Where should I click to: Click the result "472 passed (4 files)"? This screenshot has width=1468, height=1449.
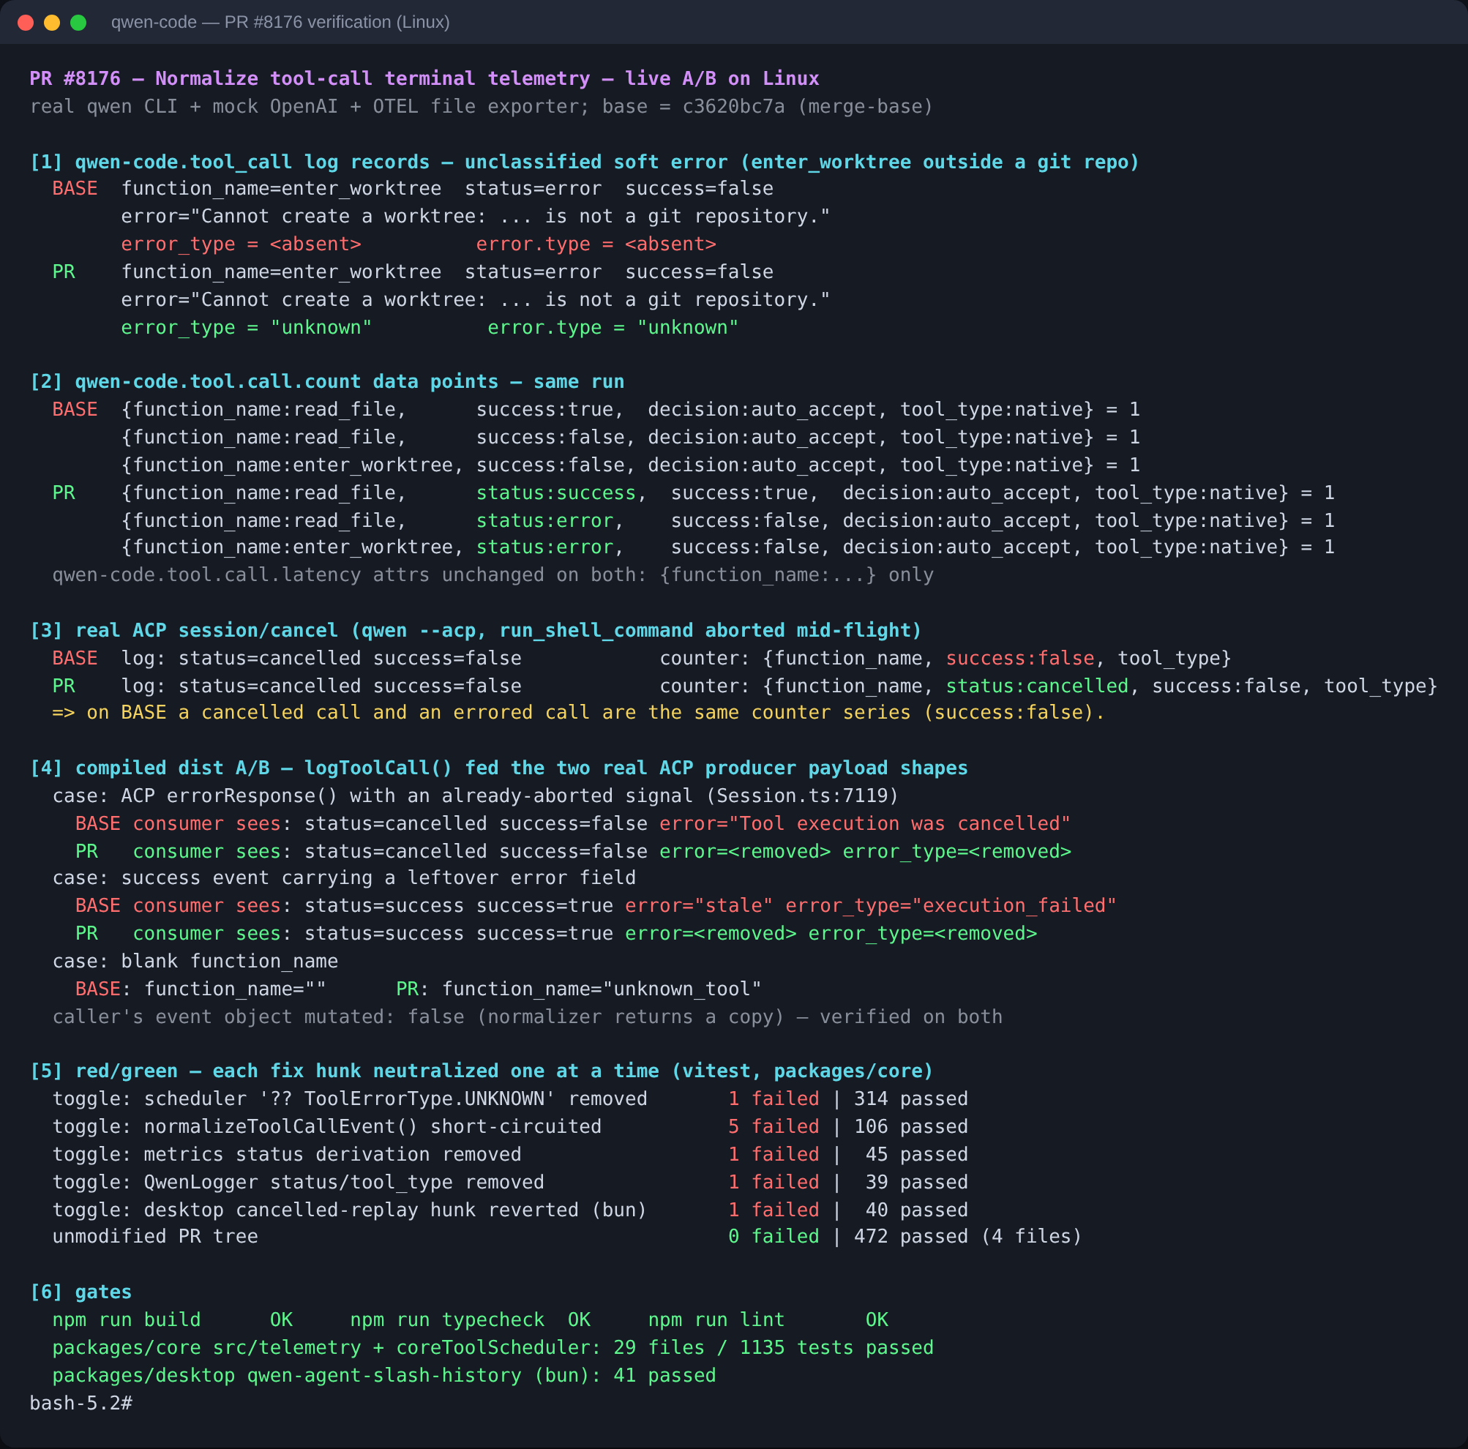(x=968, y=1236)
